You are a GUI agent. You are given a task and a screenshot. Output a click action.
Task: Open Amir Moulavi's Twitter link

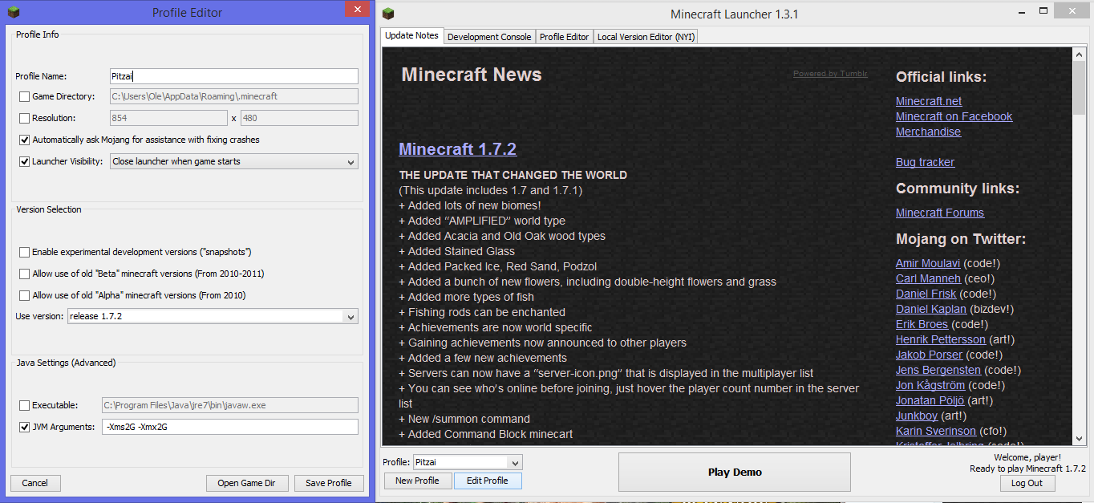point(928,263)
